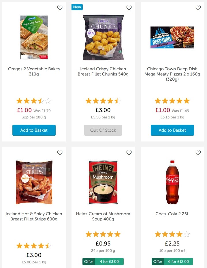This screenshot has height=268, width=207.
Task: Click the heart icon for Greggs Vegetable Bakes
Action: [x=60, y=8]
